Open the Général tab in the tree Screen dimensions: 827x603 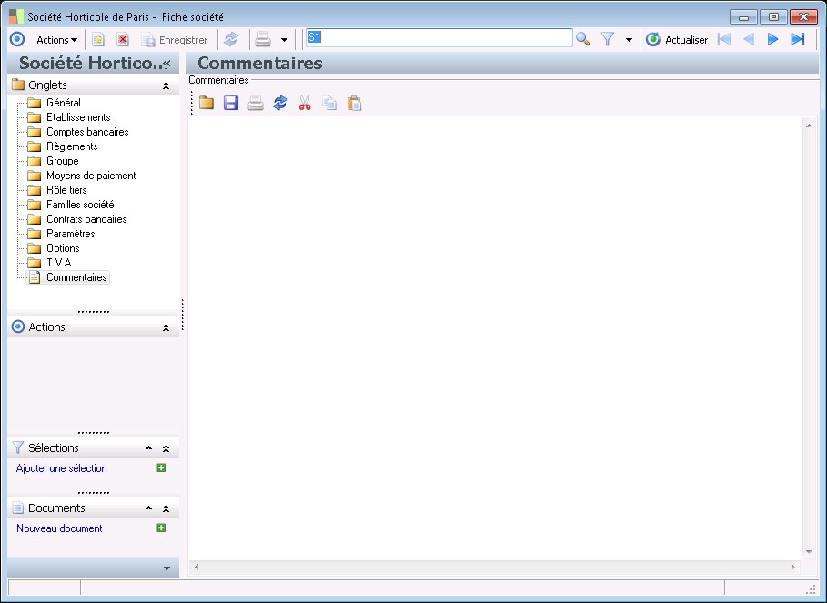pos(64,103)
